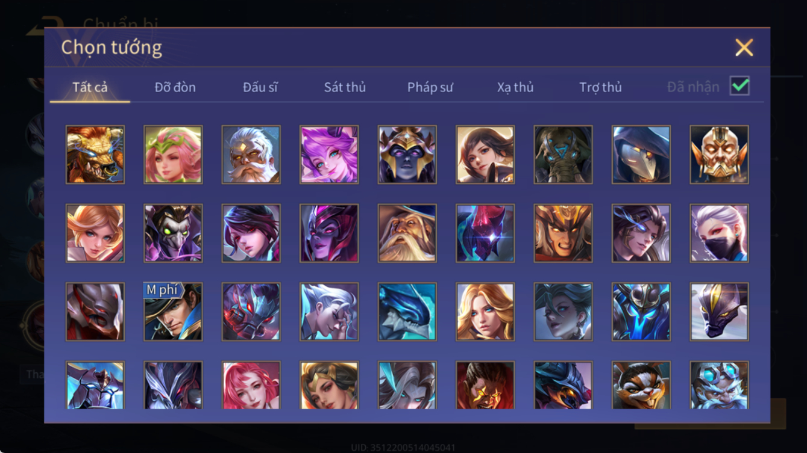Image resolution: width=807 pixels, height=453 pixels.
Task: Choose the blue shark creature hero
Action: click(407, 312)
